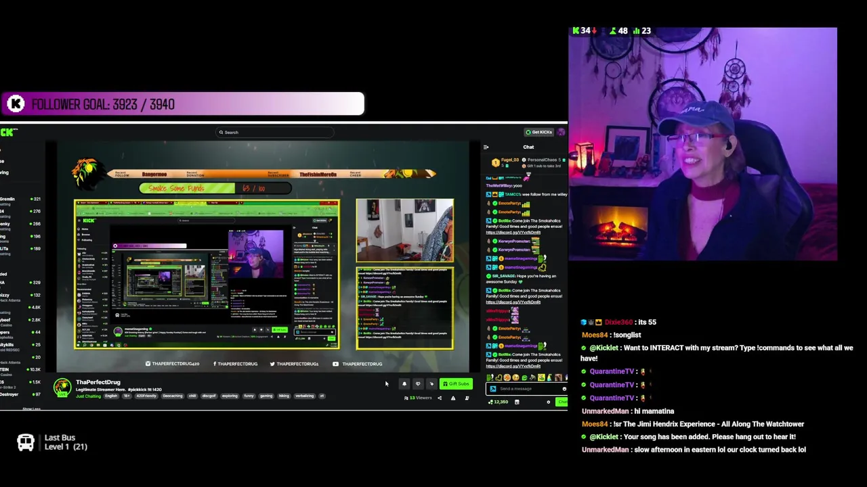Open emote picker inside the message box
Image resolution: width=867 pixels, height=487 pixels.
pos(564,389)
